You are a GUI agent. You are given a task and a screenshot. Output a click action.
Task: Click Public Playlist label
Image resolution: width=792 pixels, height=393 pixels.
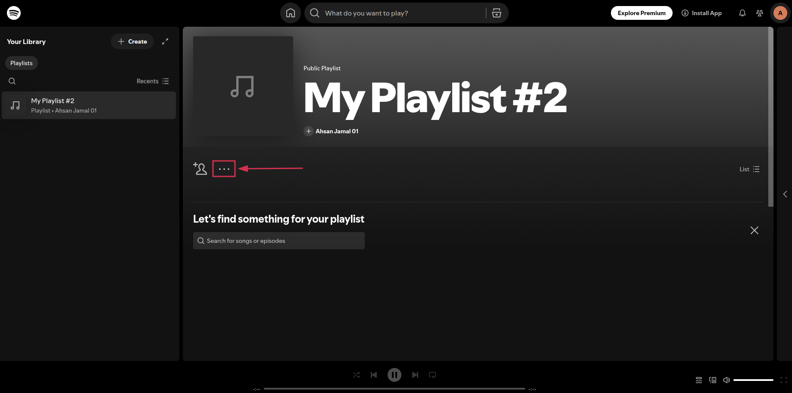pos(322,68)
